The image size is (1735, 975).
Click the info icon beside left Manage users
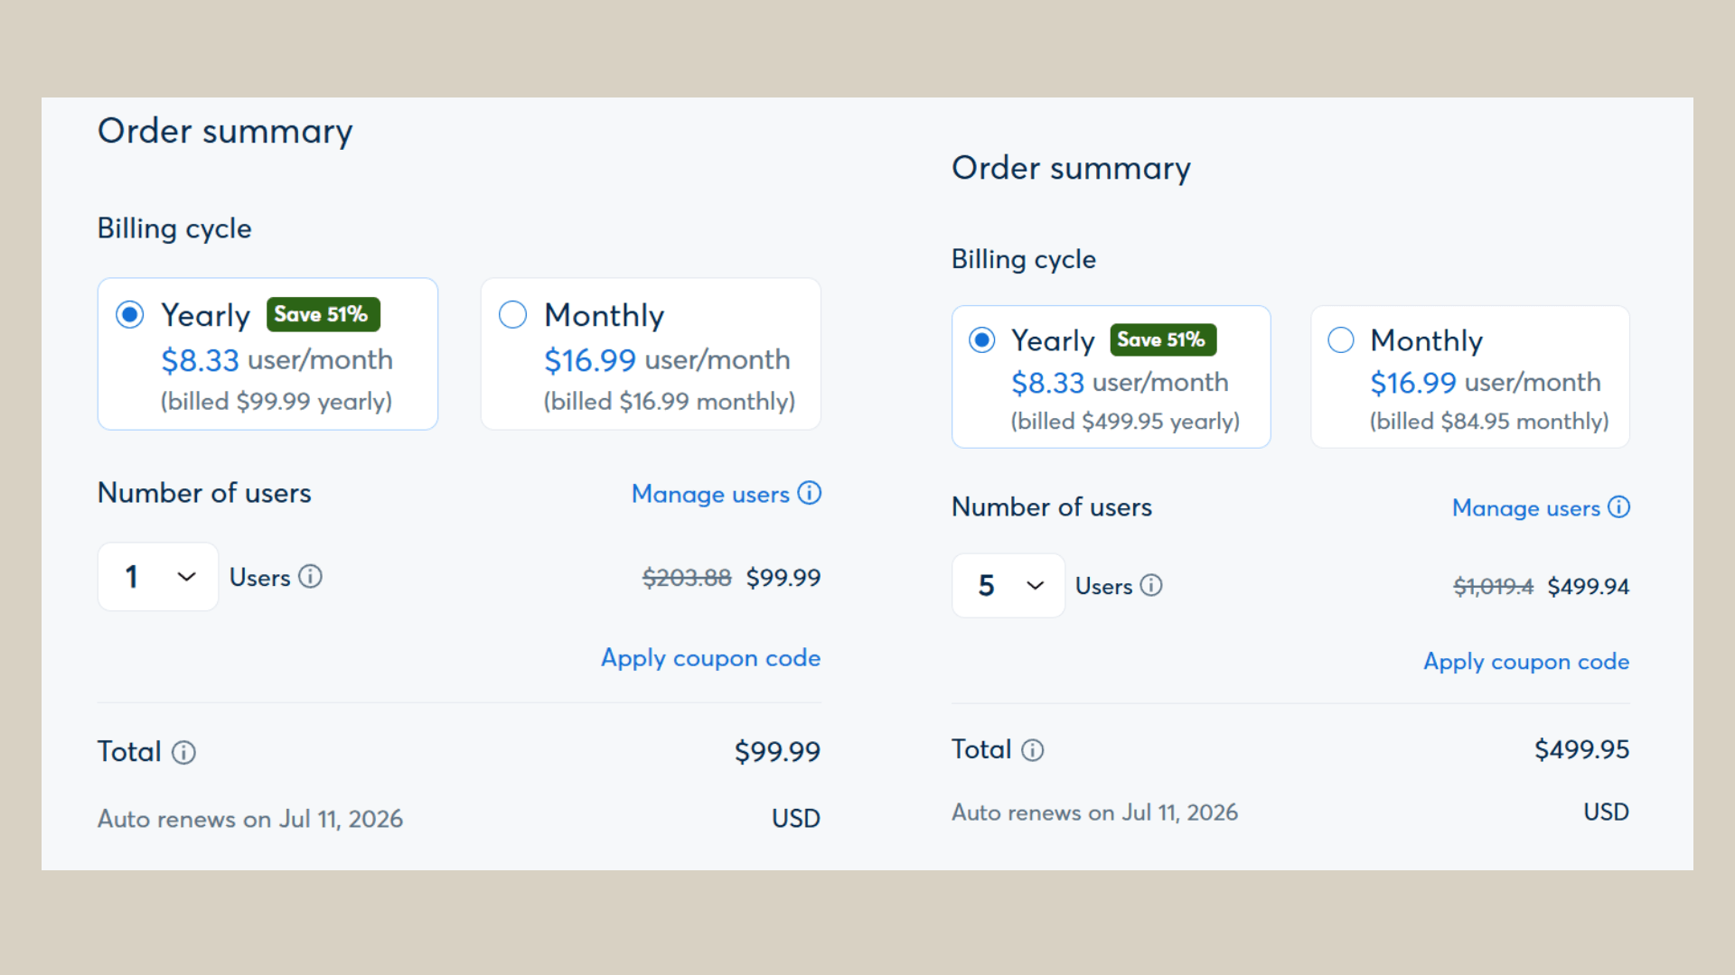tap(810, 493)
